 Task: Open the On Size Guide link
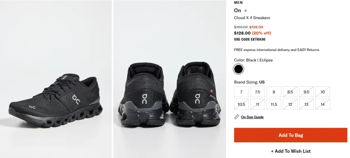[x=252, y=117]
